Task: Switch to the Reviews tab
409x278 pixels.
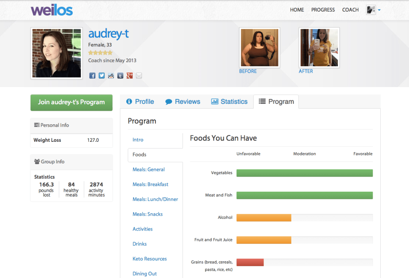Action: [183, 101]
